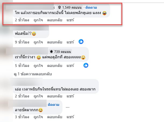
Task: Follow the author of ลายชัดมากกก comment
Action: point(53,105)
